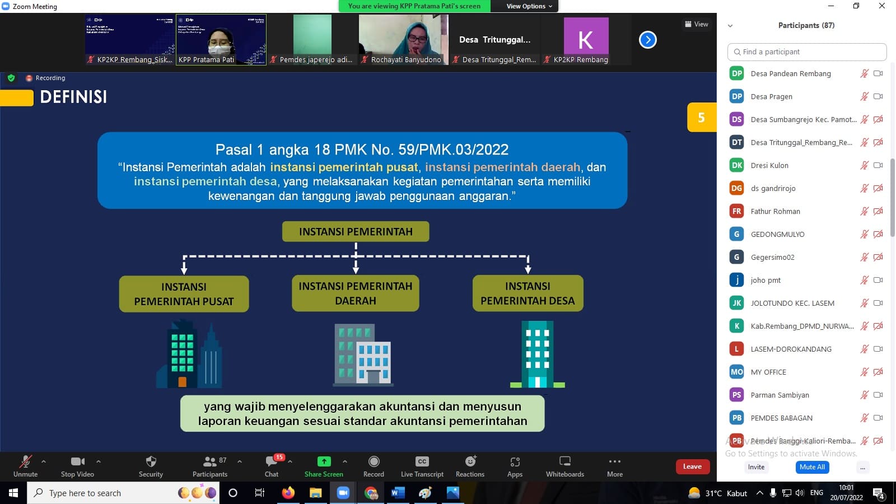Toggle video icon for Desa Pandean Rembang
This screenshot has width=896, height=504.
click(x=878, y=73)
